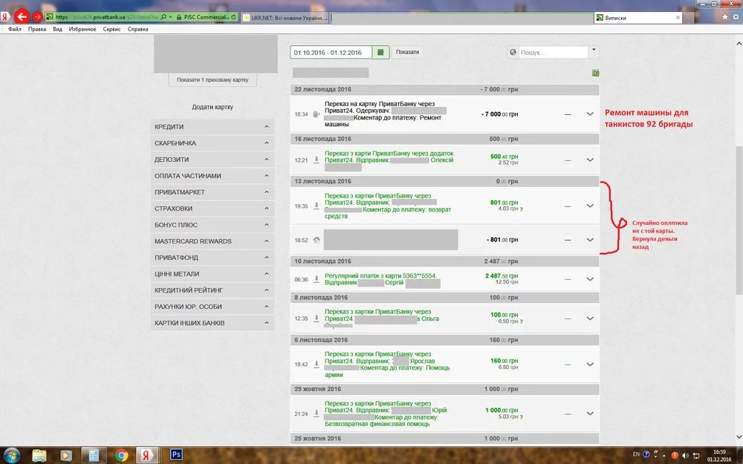Click the Показати button
The height and width of the screenshot is (464, 743).
[407, 52]
